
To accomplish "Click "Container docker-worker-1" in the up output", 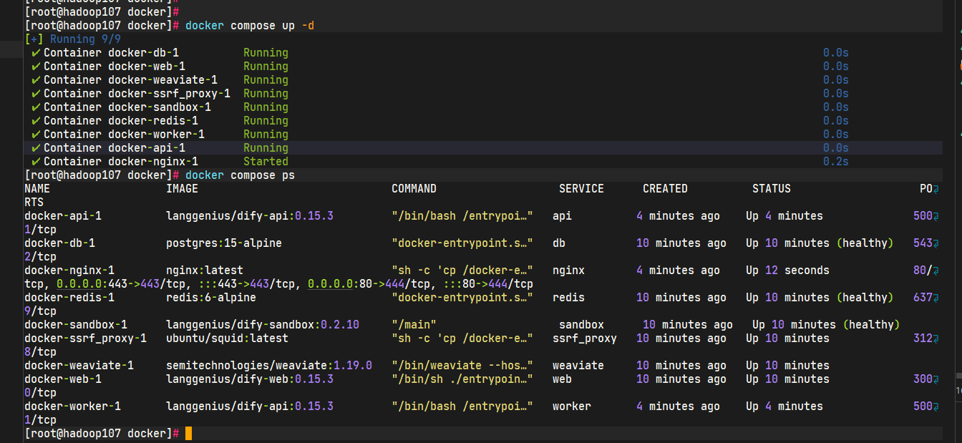I will (124, 135).
